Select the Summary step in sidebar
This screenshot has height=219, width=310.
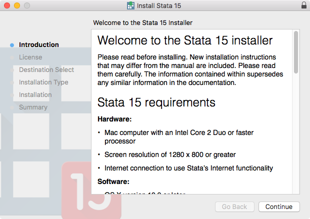coord(33,107)
